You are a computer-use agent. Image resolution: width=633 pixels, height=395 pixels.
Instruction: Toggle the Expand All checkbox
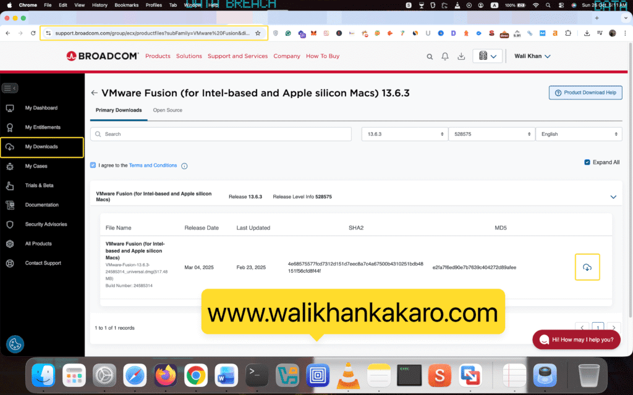(x=587, y=162)
